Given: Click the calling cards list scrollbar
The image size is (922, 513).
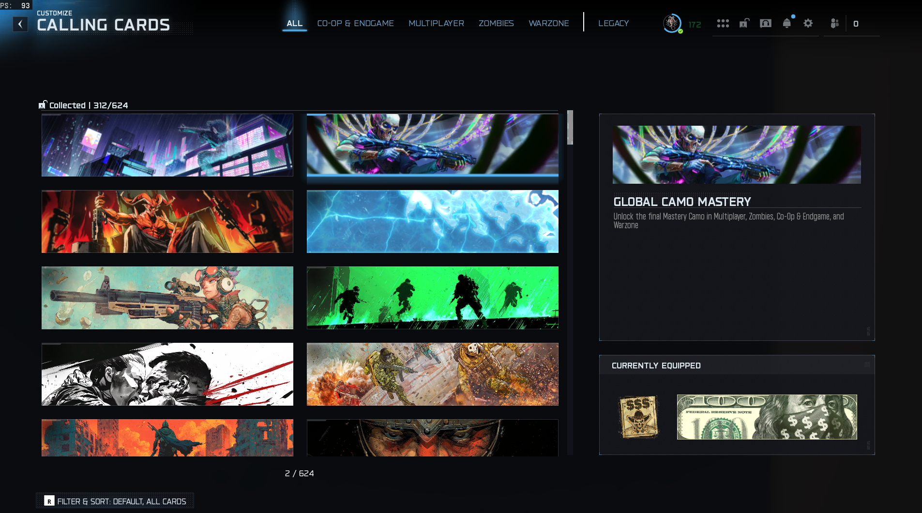Looking at the screenshot, I should pos(570,282).
